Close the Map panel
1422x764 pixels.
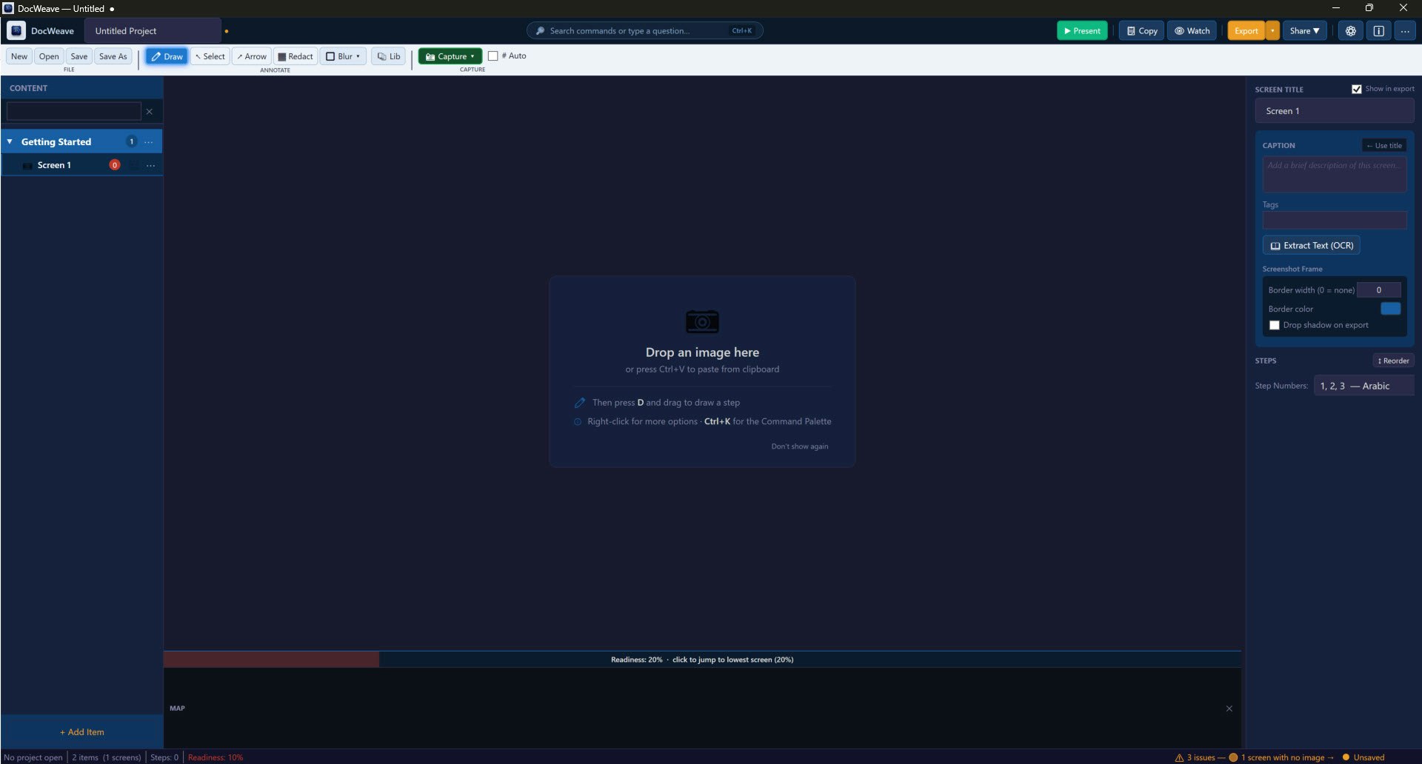[1229, 708]
